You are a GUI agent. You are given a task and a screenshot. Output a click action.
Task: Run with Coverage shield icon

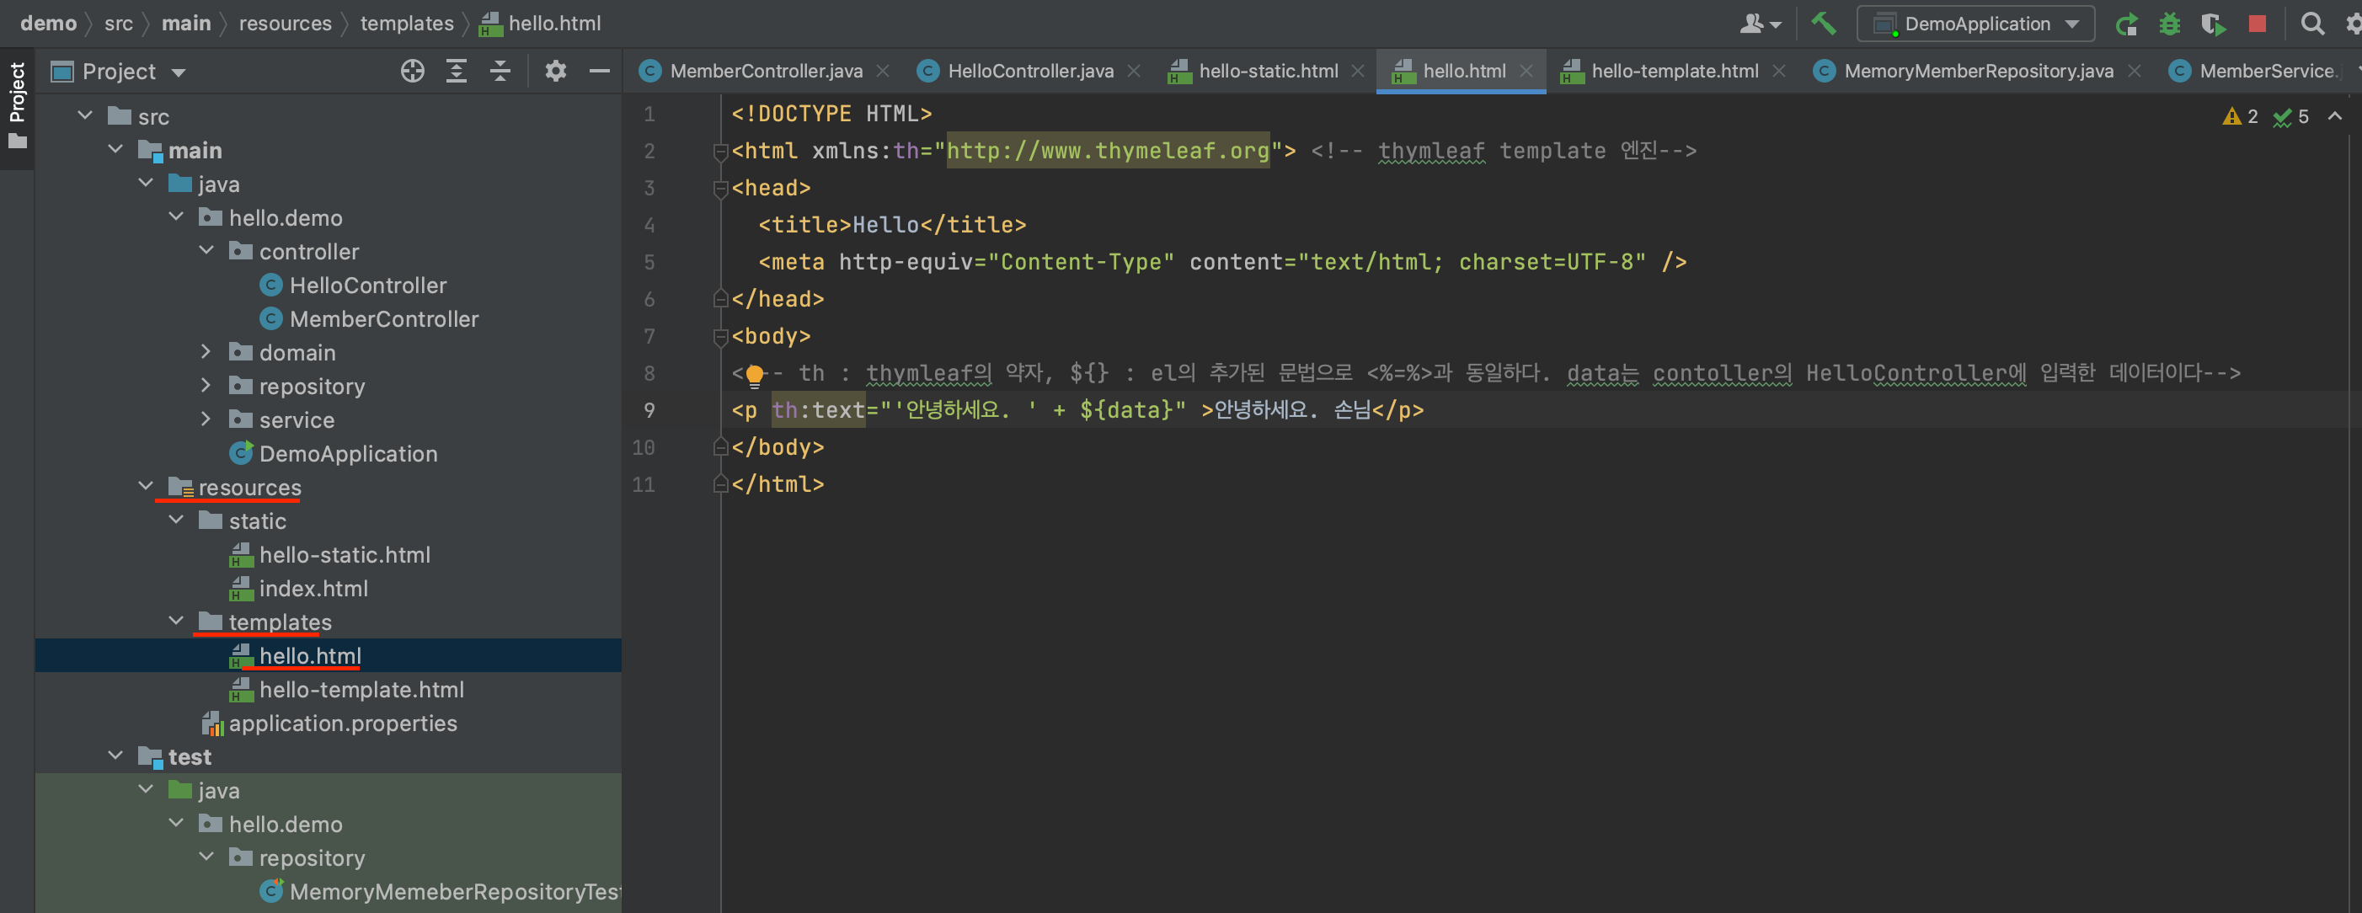(x=2213, y=24)
